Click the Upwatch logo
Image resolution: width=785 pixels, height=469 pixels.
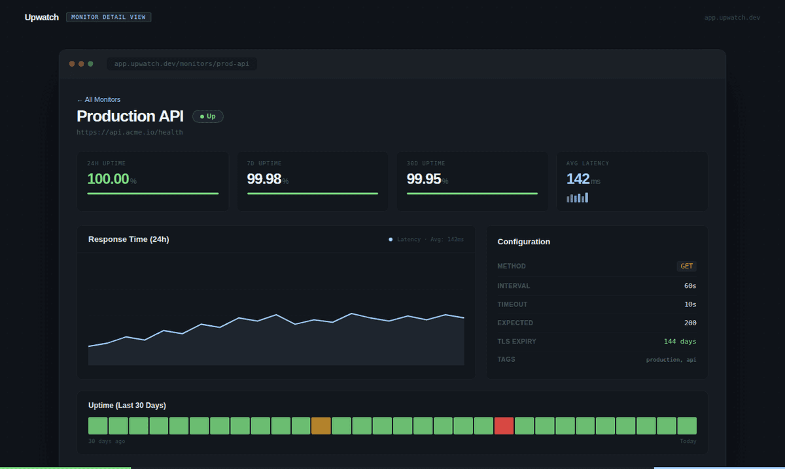point(41,17)
